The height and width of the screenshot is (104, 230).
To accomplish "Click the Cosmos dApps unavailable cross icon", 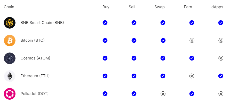I will tap(221, 58).
